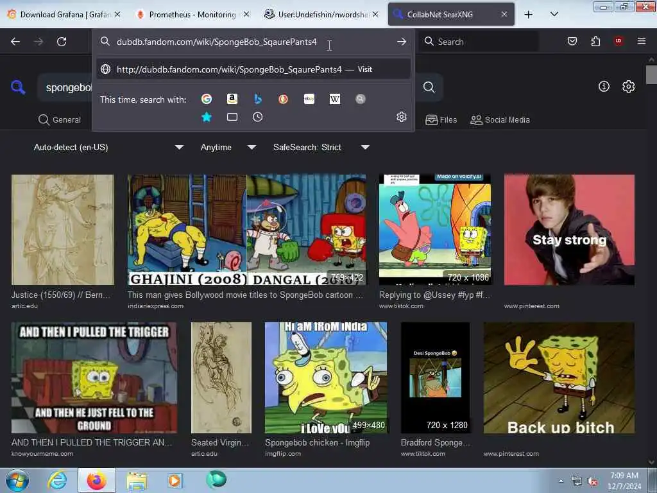Open the Bradford Sponge TikTok thumbnail

(x=436, y=377)
